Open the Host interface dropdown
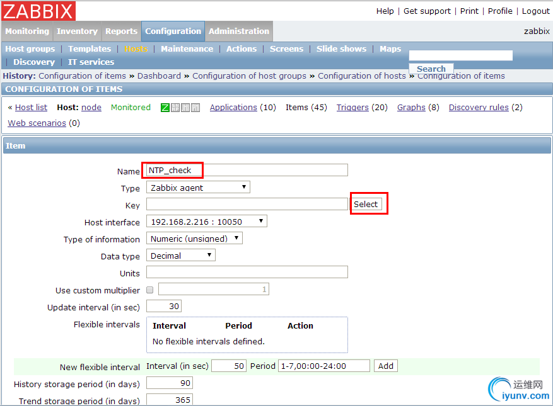The width and height of the screenshot is (553, 406). [x=207, y=222]
